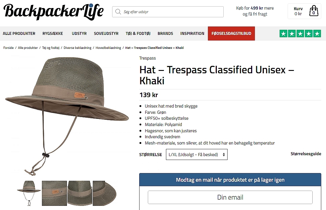Select the brim side-view thumbnail

(x=105, y=193)
